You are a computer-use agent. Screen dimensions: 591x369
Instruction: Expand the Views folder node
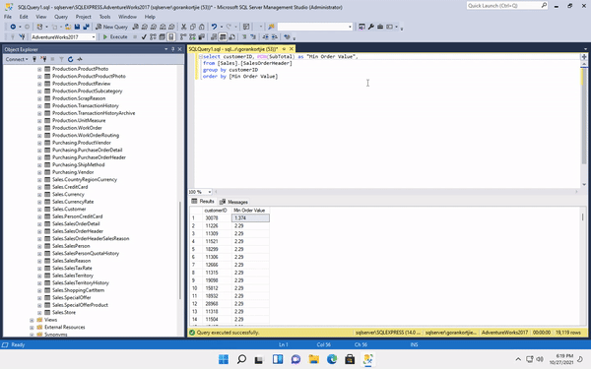(33, 320)
